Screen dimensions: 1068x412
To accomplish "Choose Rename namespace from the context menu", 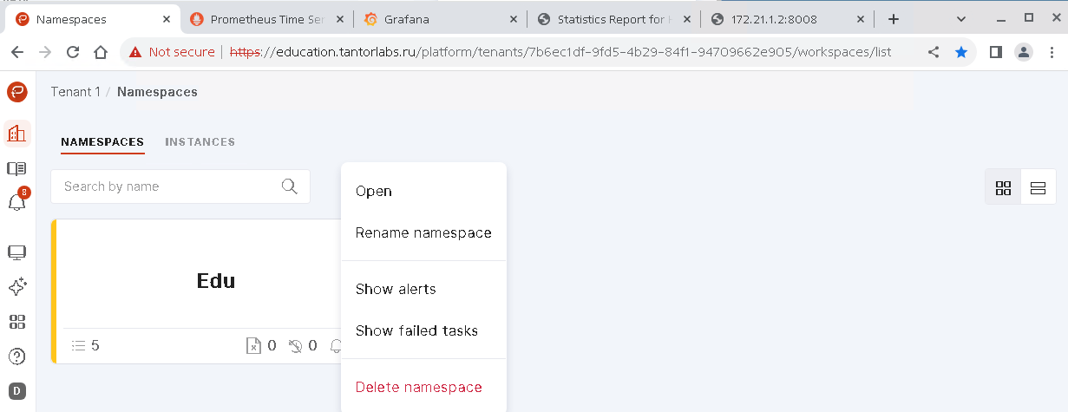I will (x=423, y=232).
